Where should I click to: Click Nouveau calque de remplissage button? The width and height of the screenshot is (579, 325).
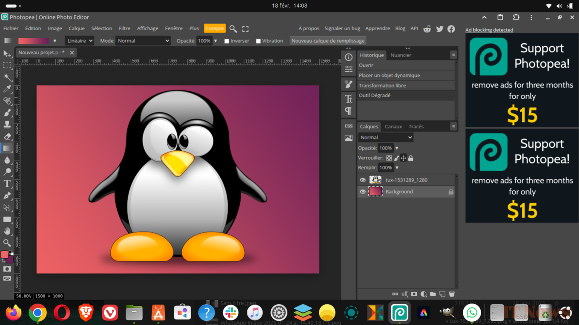point(328,41)
